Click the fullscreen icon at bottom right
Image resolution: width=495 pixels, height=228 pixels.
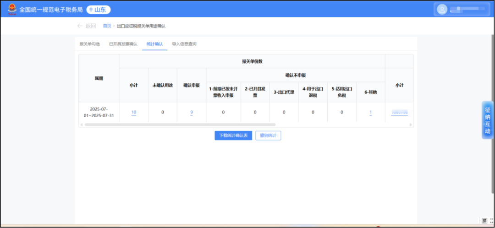[491, 220]
